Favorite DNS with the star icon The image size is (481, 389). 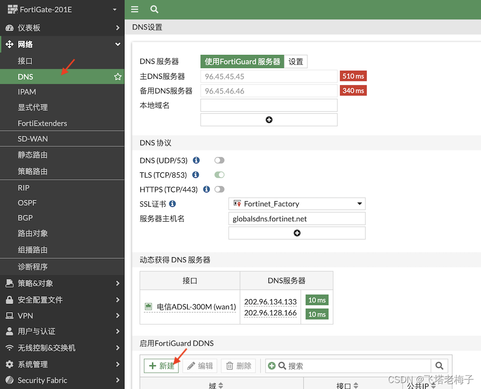click(x=118, y=76)
